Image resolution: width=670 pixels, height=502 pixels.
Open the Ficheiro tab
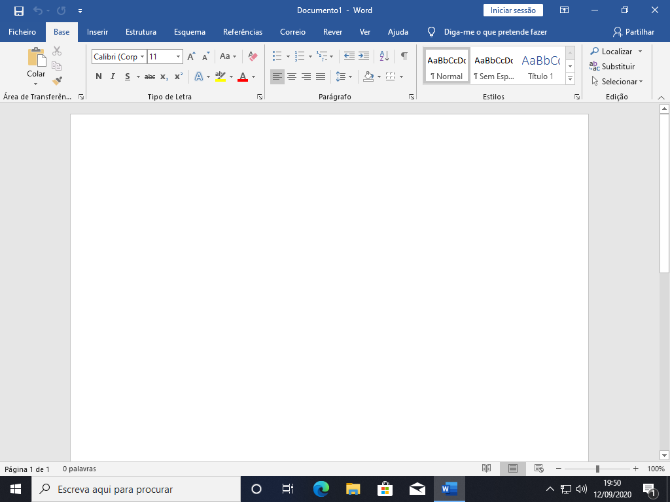[x=22, y=32]
